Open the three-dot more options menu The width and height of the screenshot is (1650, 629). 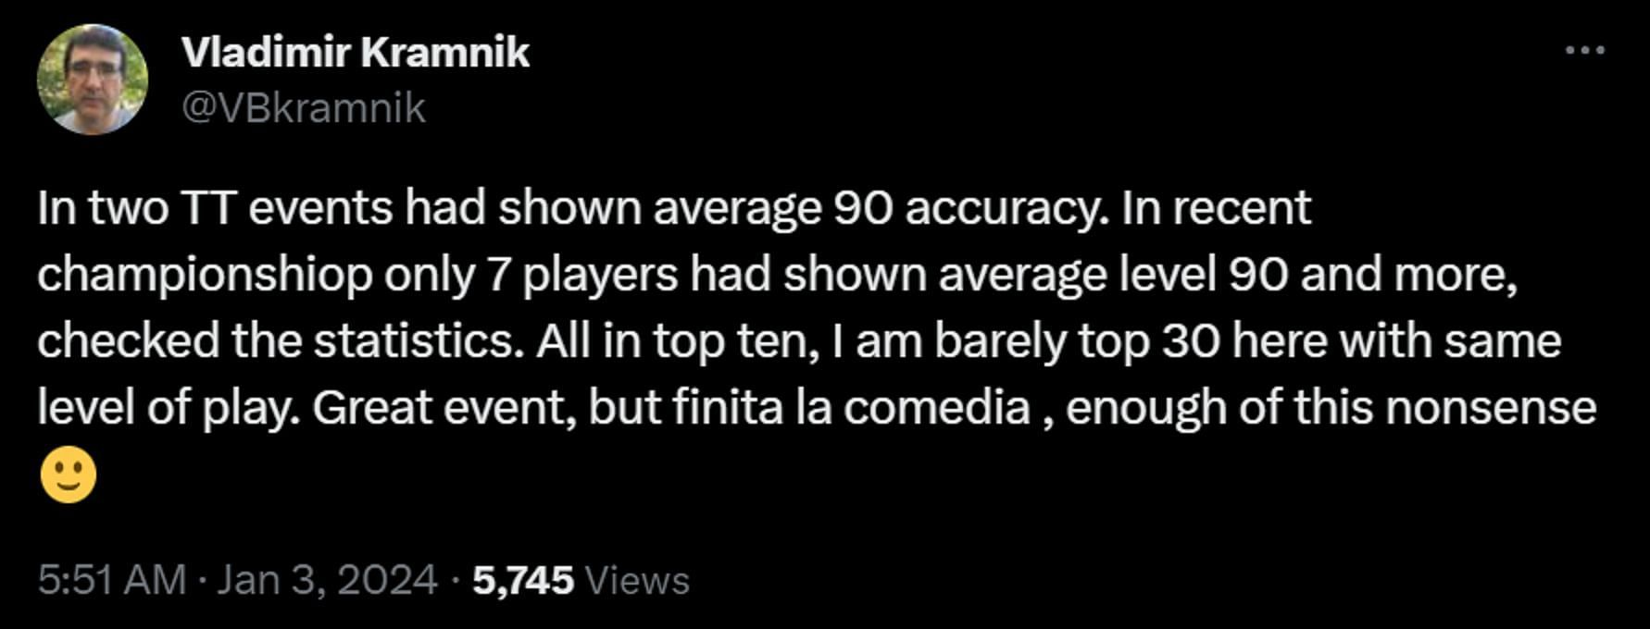[x=1583, y=51]
